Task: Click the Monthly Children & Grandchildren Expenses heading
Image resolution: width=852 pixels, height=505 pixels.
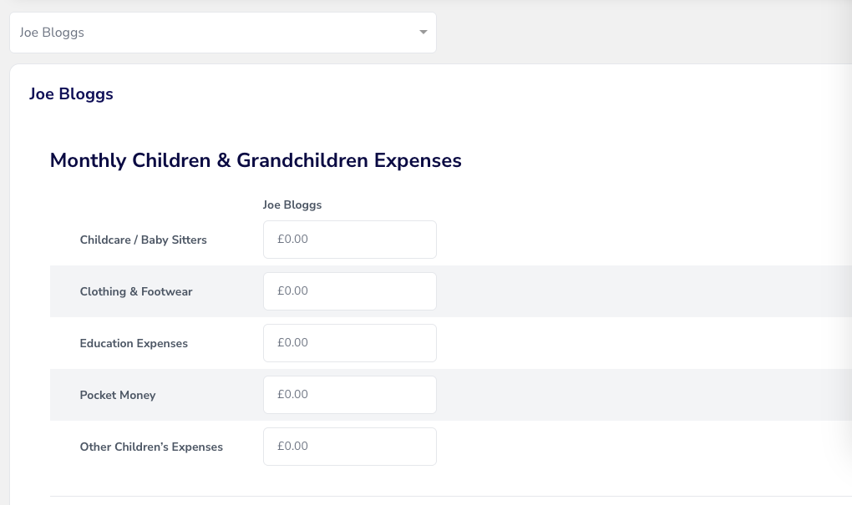Action: coord(256,161)
